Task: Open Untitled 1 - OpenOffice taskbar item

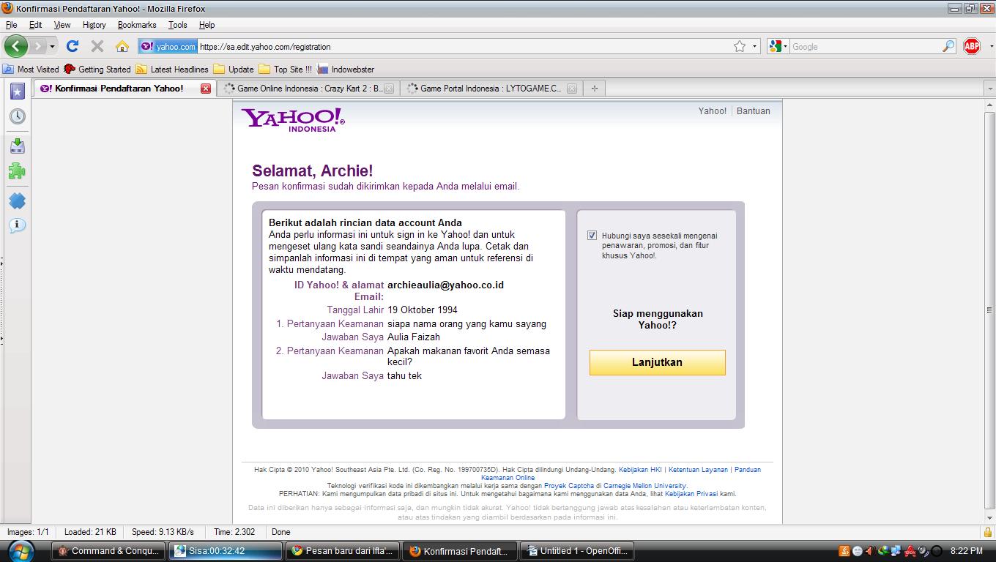Action: pyautogui.click(x=577, y=551)
